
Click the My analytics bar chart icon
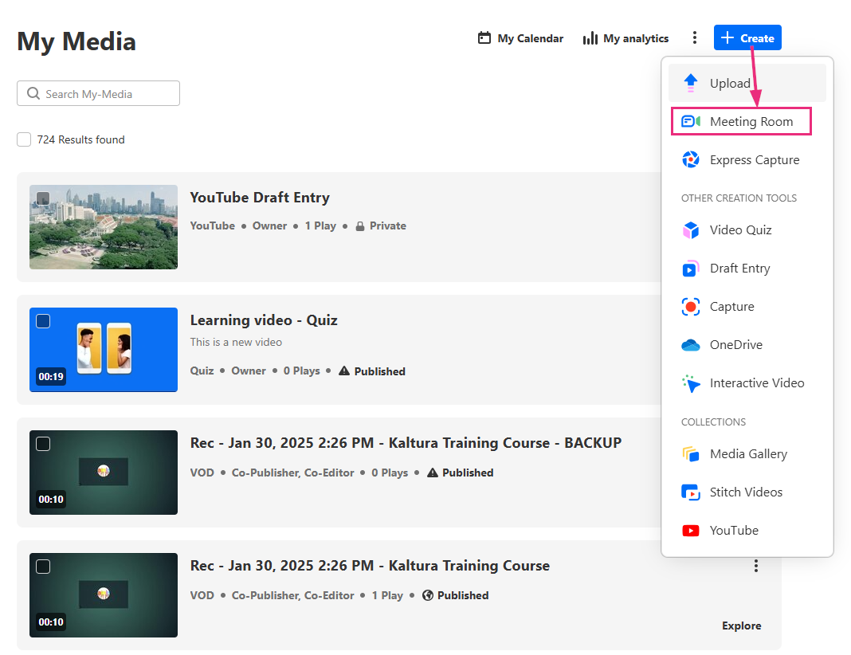tap(590, 38)
